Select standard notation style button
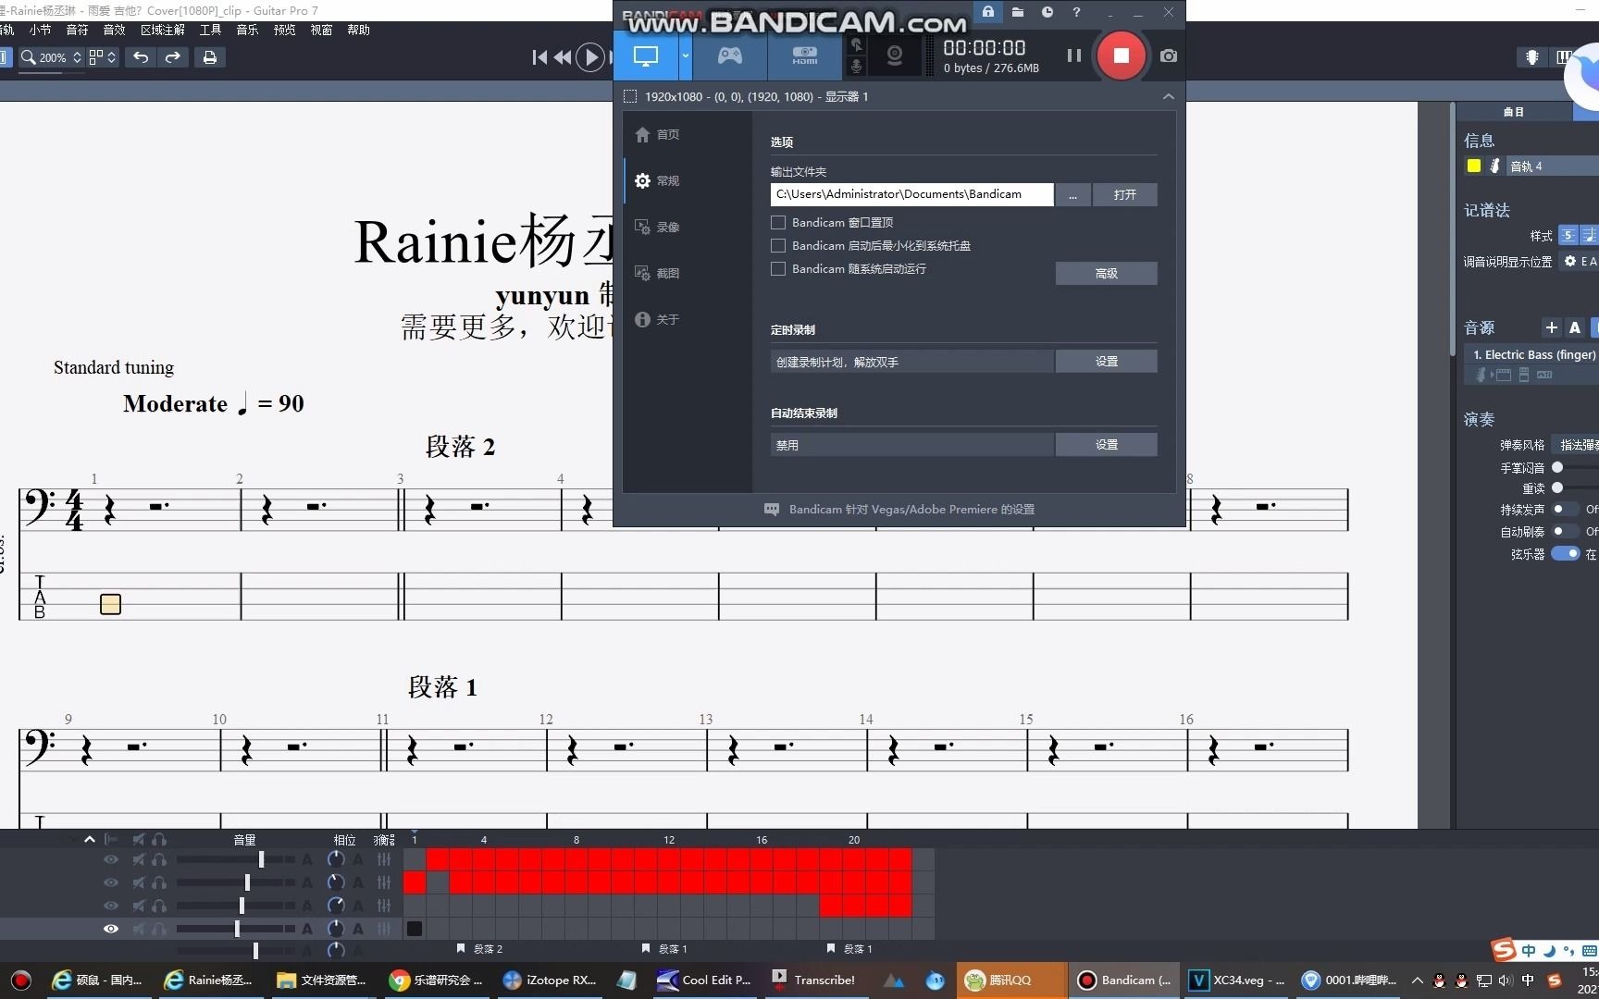 [x=1568, y=235]
